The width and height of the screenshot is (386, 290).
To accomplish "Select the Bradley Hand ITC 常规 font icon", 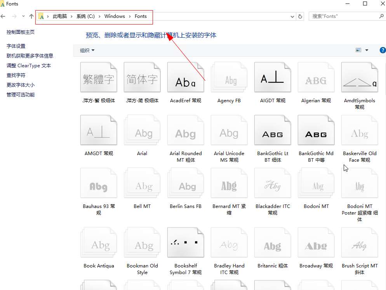I will [229, 243].
